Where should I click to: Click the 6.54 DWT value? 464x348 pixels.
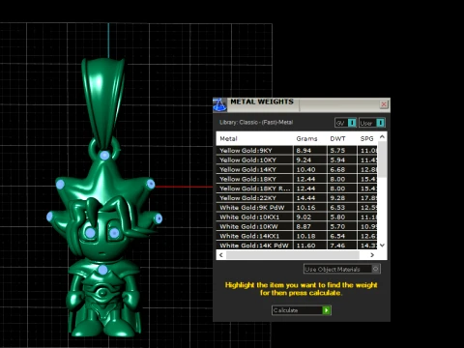click(337, 236)
